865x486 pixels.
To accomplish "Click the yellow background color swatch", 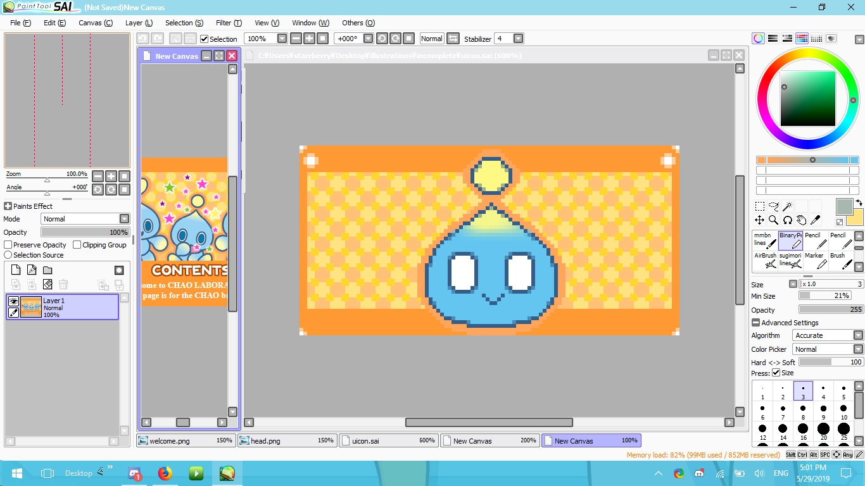I will pos(855,217).
